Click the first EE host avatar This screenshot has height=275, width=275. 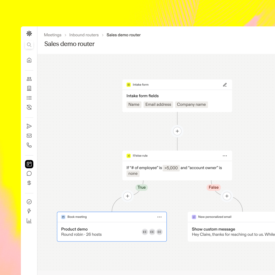tap(145, 232)
